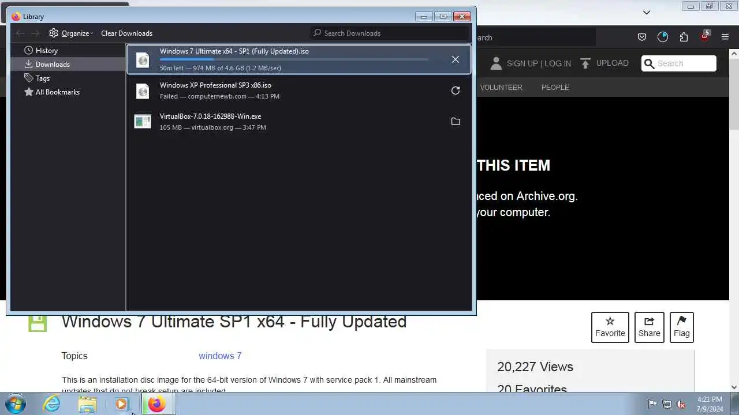This screenshot has height=415, width=739.
Task: Click the Favorite star button
Action: pos(610,327)
